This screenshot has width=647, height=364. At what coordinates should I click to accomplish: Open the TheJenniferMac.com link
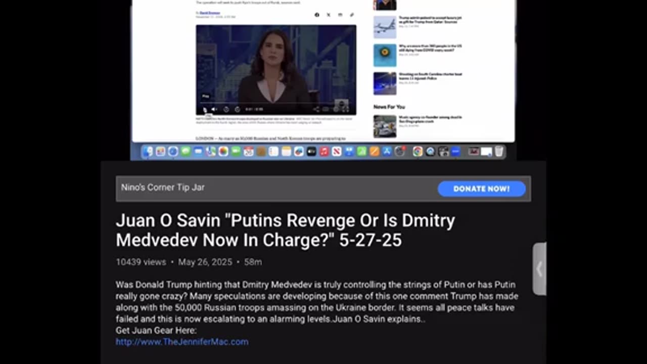click(x=182, y=342)
